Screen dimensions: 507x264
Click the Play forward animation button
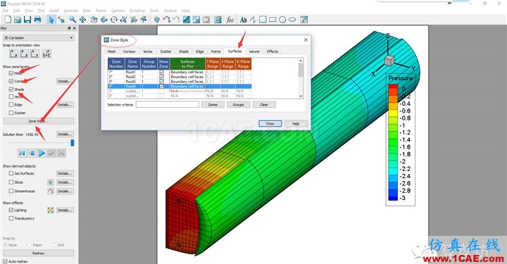click(42, 153)
